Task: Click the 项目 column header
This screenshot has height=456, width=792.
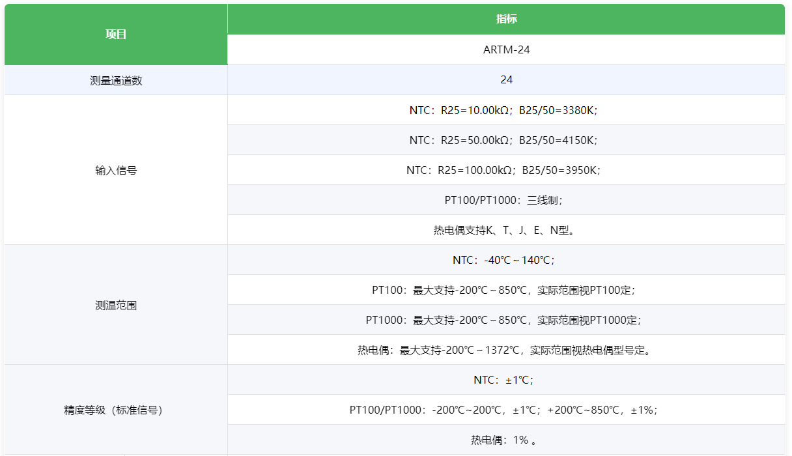Action: click(116, 35)
